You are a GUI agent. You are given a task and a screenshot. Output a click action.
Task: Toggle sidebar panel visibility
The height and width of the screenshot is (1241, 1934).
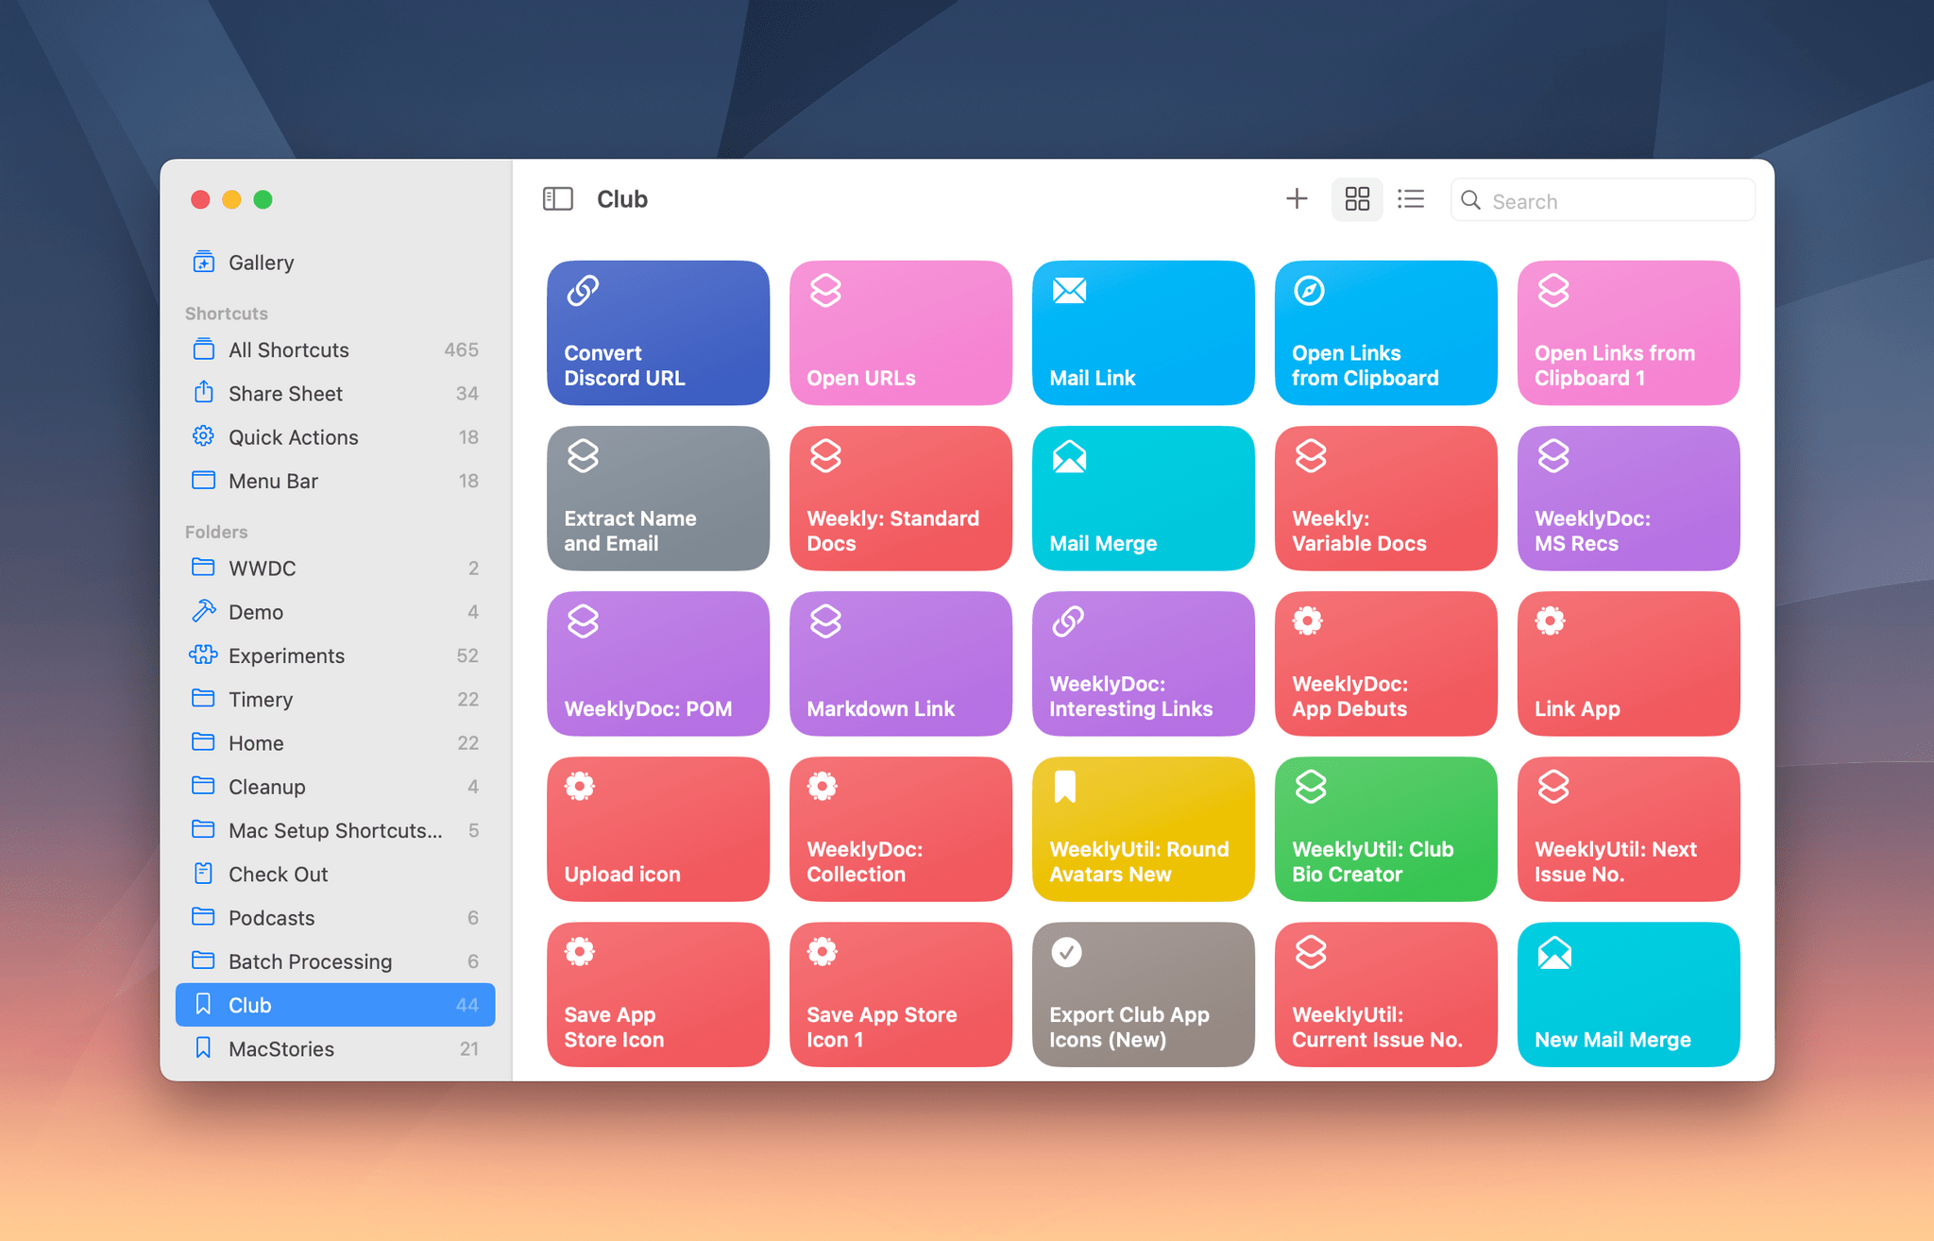click(560, 199)
